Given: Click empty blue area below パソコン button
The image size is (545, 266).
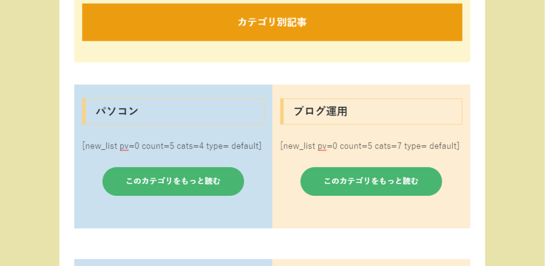Looking at the screenshot, I should [173, 212].
